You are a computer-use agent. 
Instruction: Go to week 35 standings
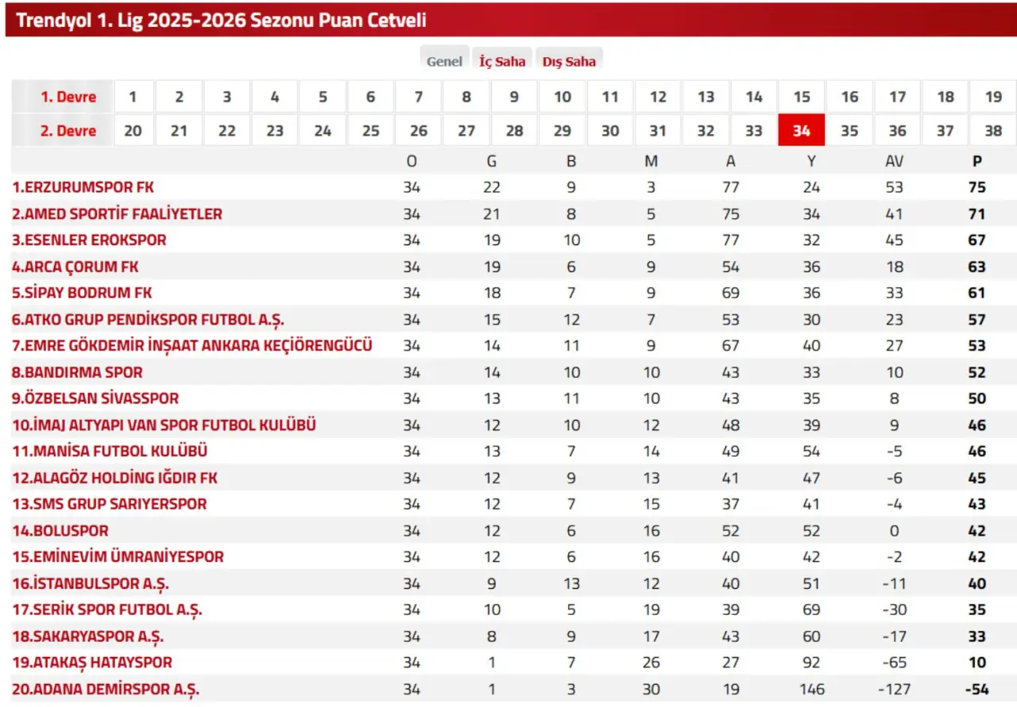pos(849,131)
